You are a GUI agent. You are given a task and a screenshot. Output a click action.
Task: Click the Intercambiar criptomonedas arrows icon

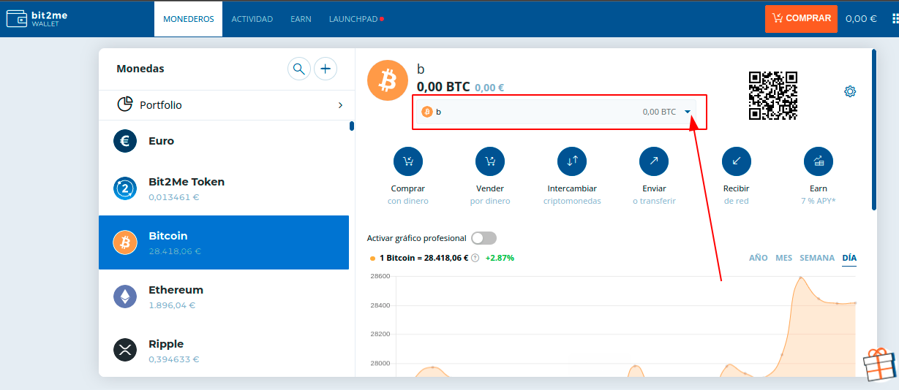coord(572,161)
